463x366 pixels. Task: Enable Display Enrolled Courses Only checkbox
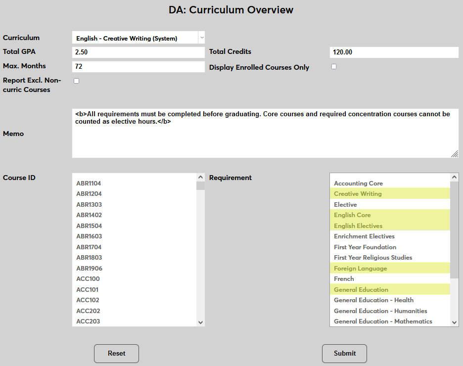point(334,67)
